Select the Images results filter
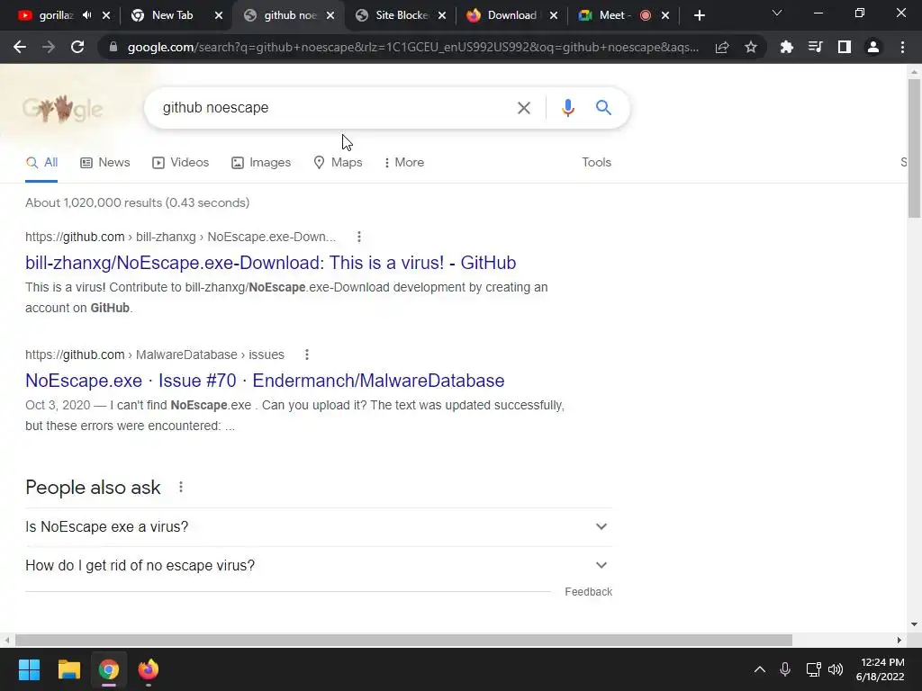Screen dimensions: 922x691 point(261,162)
